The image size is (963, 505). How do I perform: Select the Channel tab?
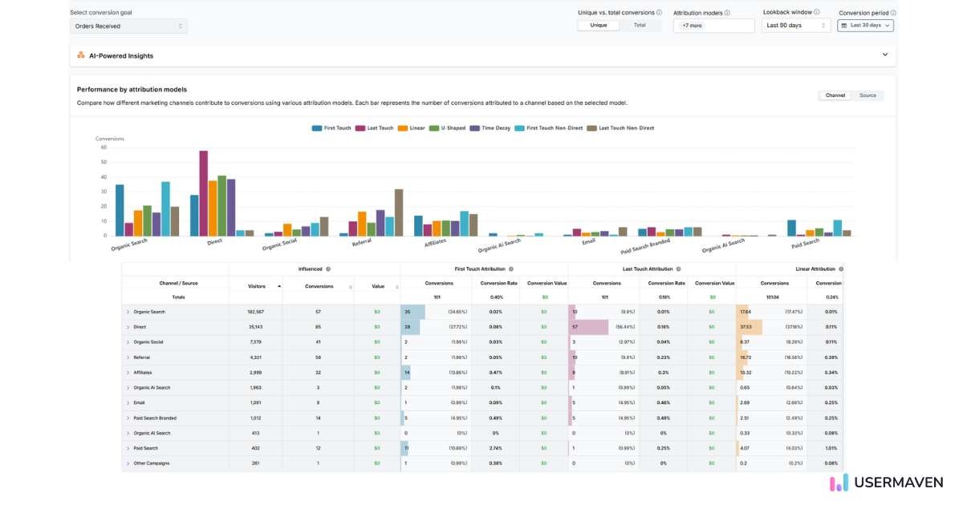pos(835,95)
